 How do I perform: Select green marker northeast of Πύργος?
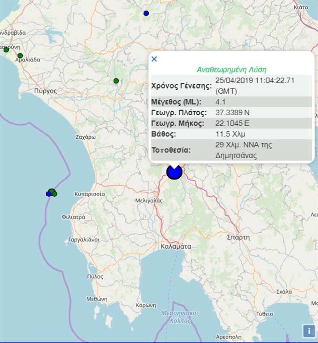tap(116, 81)
